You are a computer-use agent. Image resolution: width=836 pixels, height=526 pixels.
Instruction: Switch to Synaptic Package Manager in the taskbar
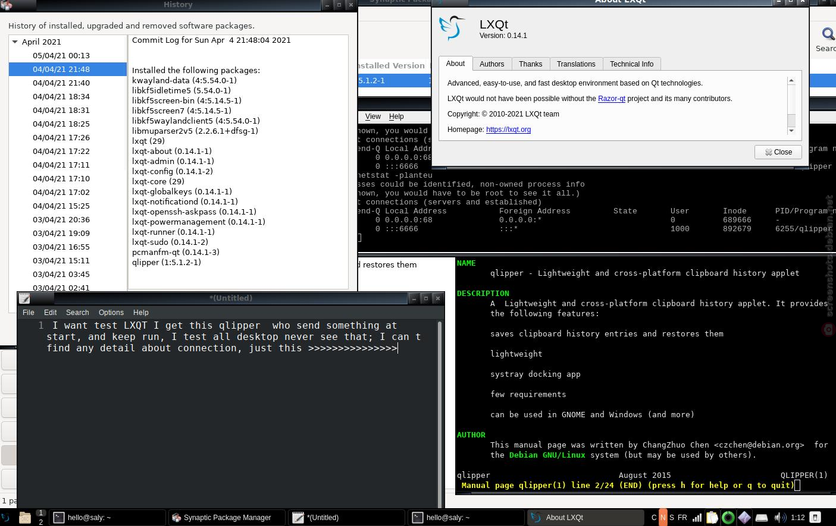227,518
